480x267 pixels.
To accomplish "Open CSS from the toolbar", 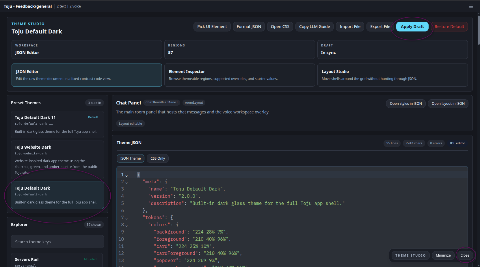I will click(280, 27).
